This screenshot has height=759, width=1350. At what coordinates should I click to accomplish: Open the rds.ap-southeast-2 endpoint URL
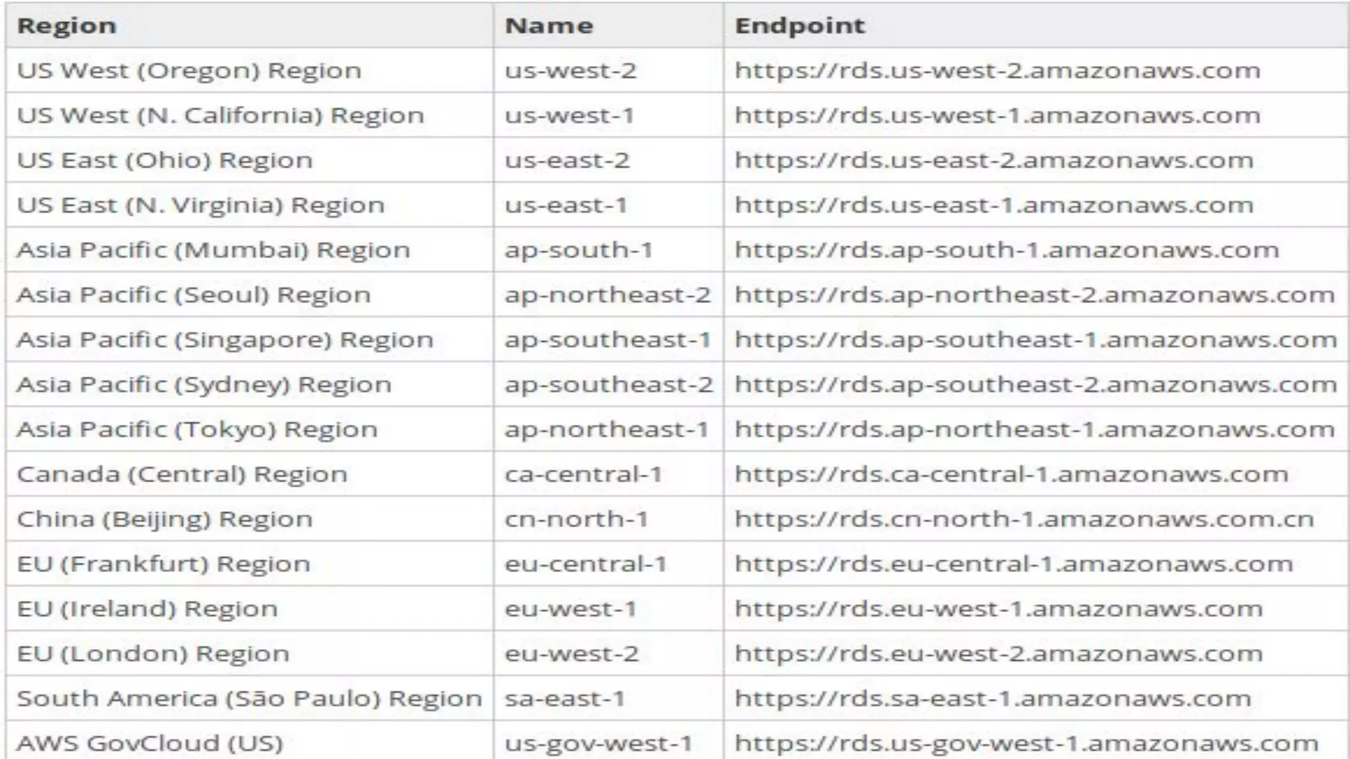tap(1036, 384)
